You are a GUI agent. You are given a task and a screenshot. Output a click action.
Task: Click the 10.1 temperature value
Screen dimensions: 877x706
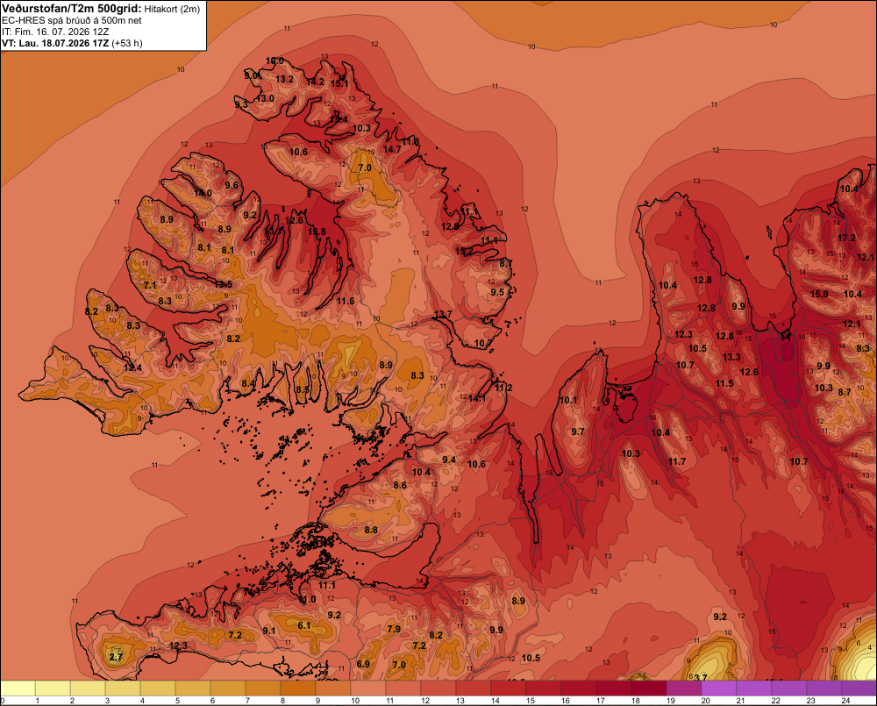click(x=568, y=400)
